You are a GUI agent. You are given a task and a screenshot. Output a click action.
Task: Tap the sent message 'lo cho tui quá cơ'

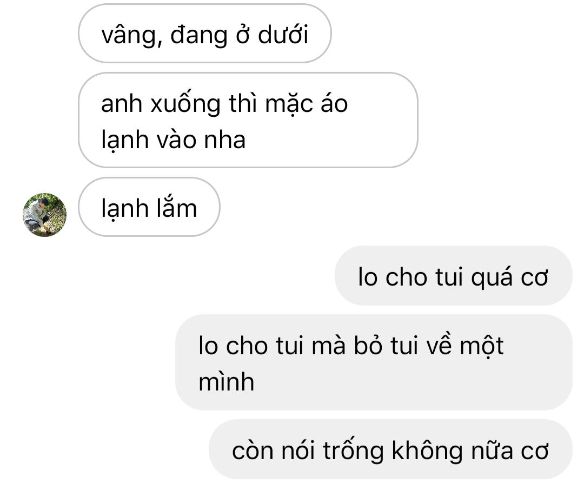(453, 275)
